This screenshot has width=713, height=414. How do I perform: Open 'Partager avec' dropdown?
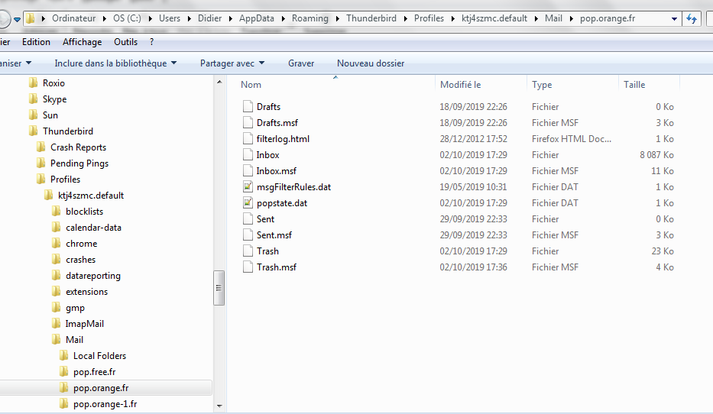tap(232, 63)
